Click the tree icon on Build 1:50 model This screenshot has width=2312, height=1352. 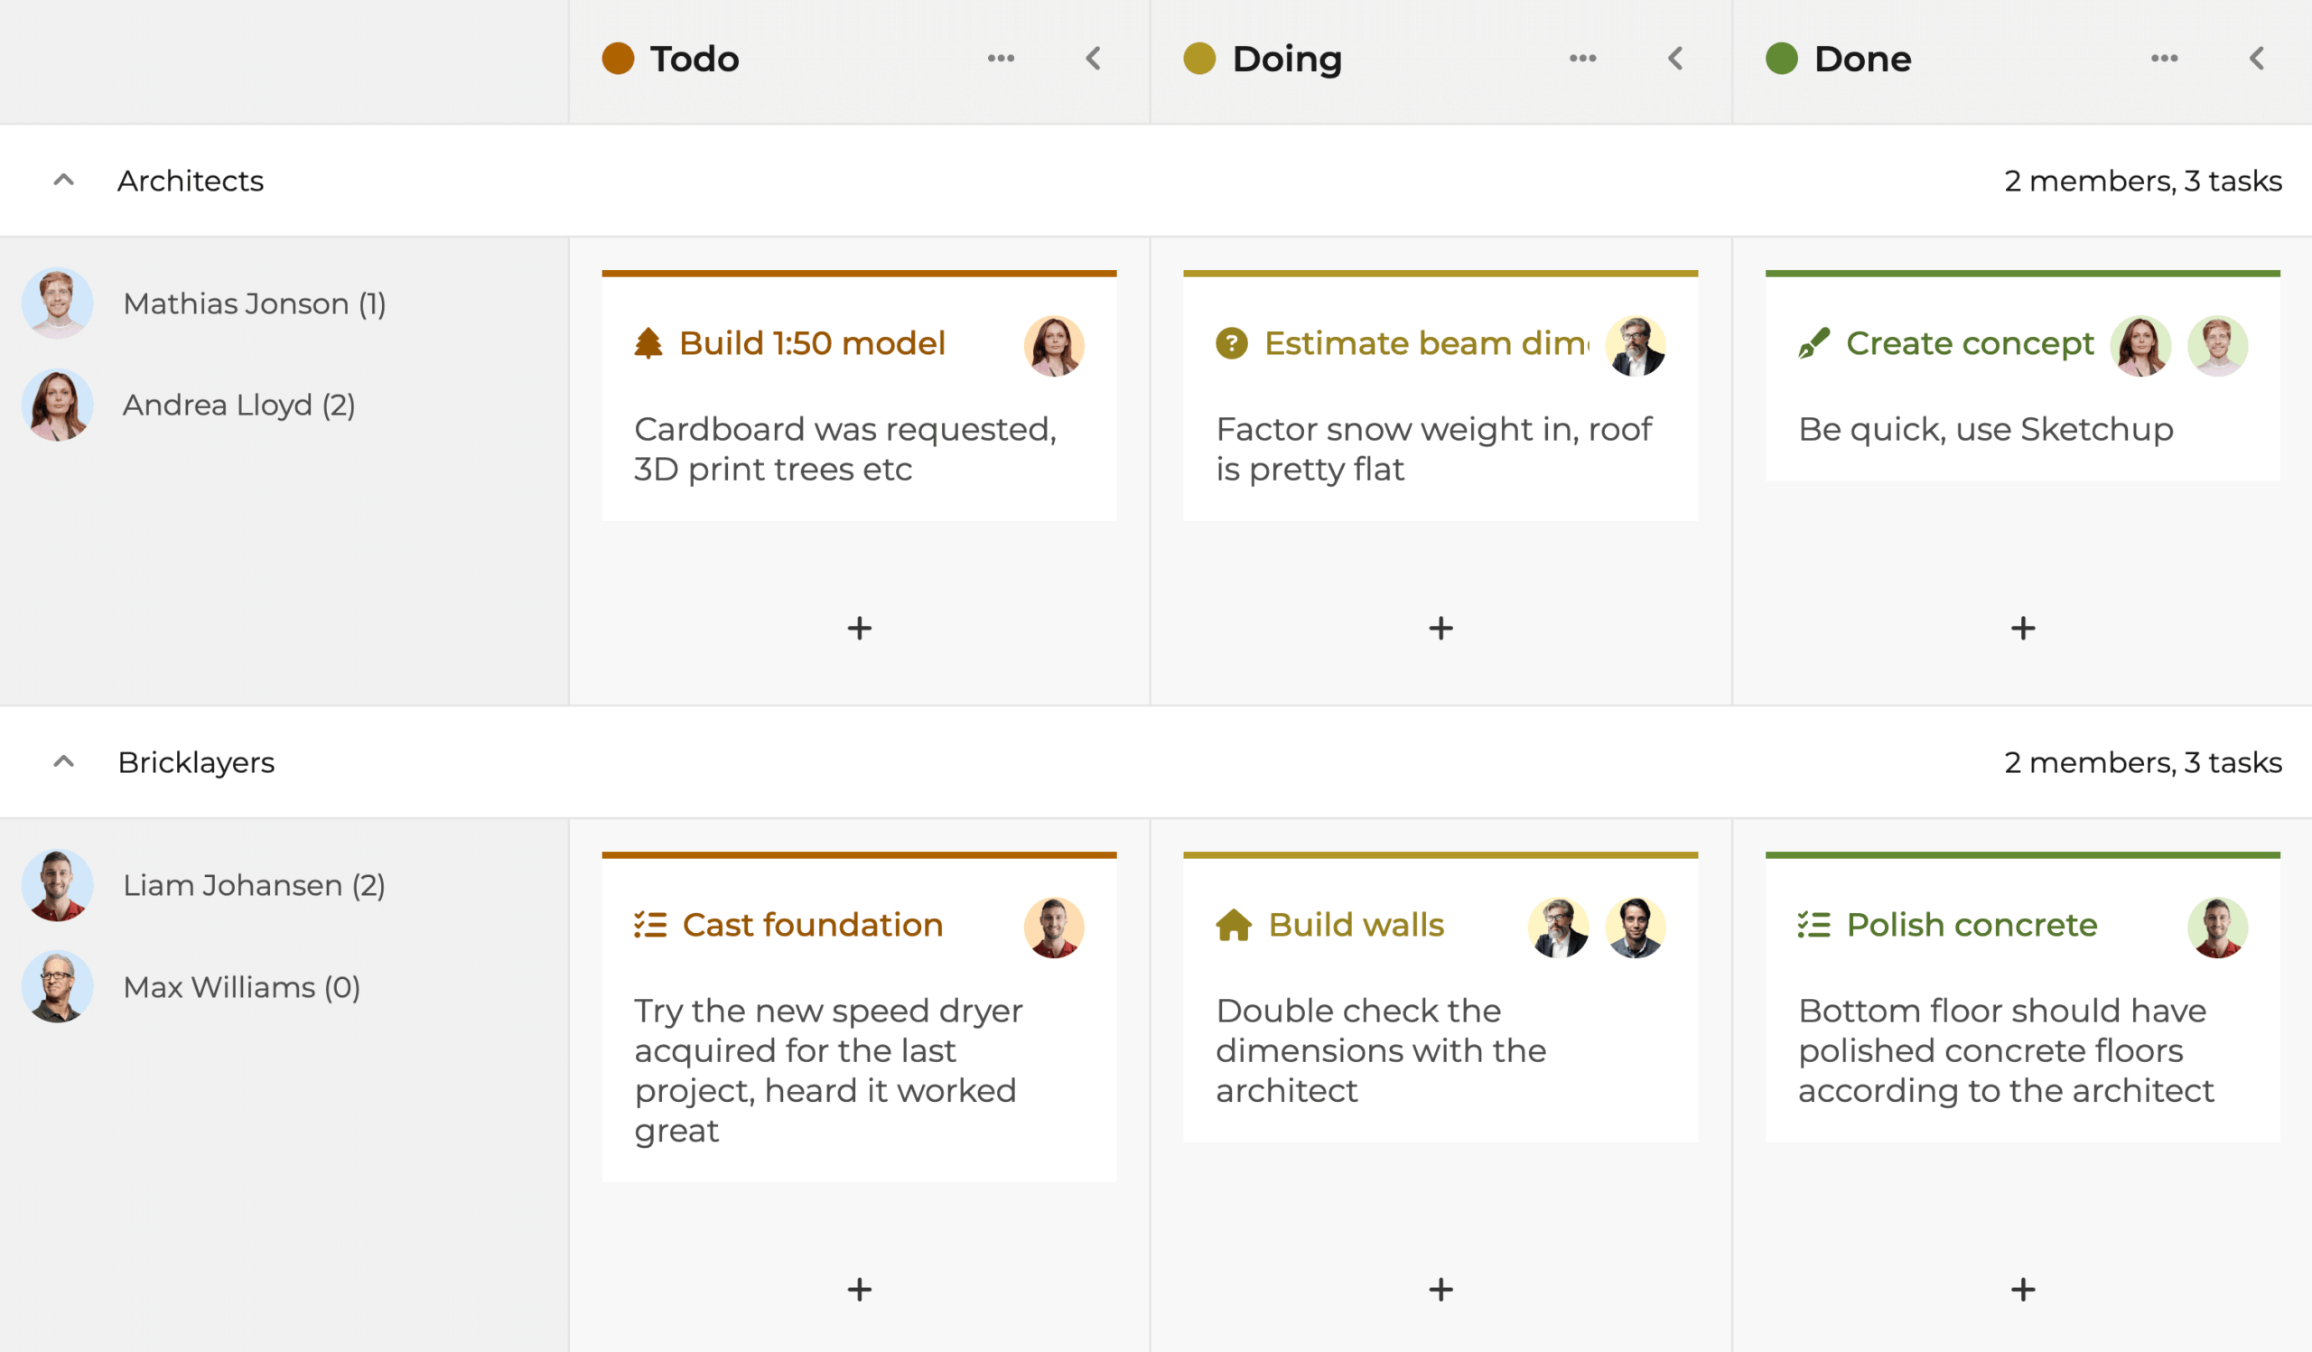tap(648, 344)
